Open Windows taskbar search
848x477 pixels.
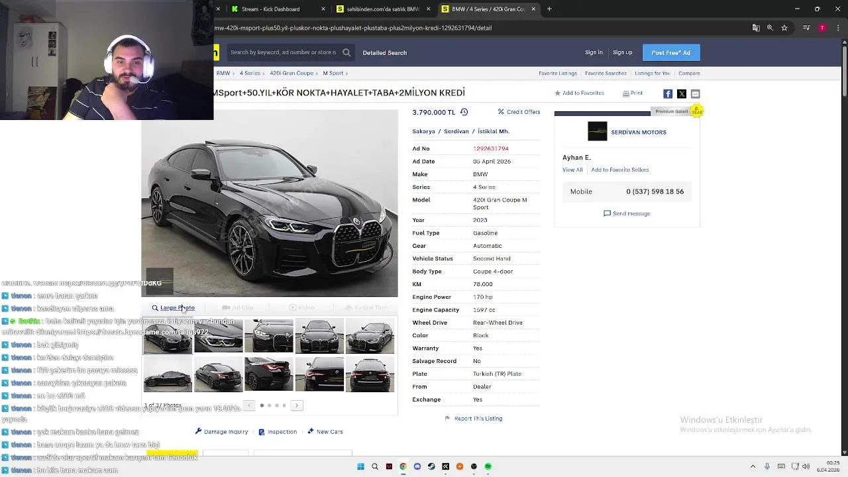pos(375,466)
